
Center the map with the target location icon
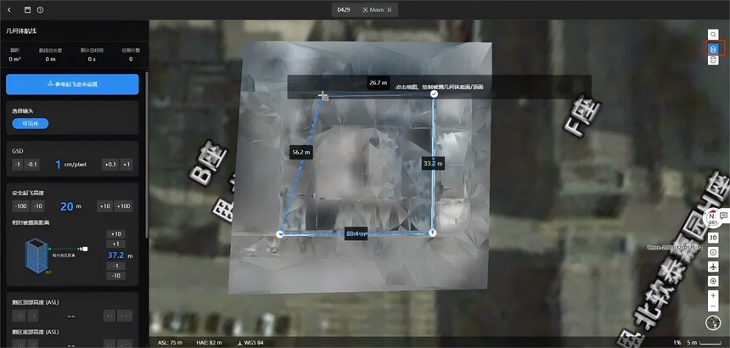(x=713, y=282)
